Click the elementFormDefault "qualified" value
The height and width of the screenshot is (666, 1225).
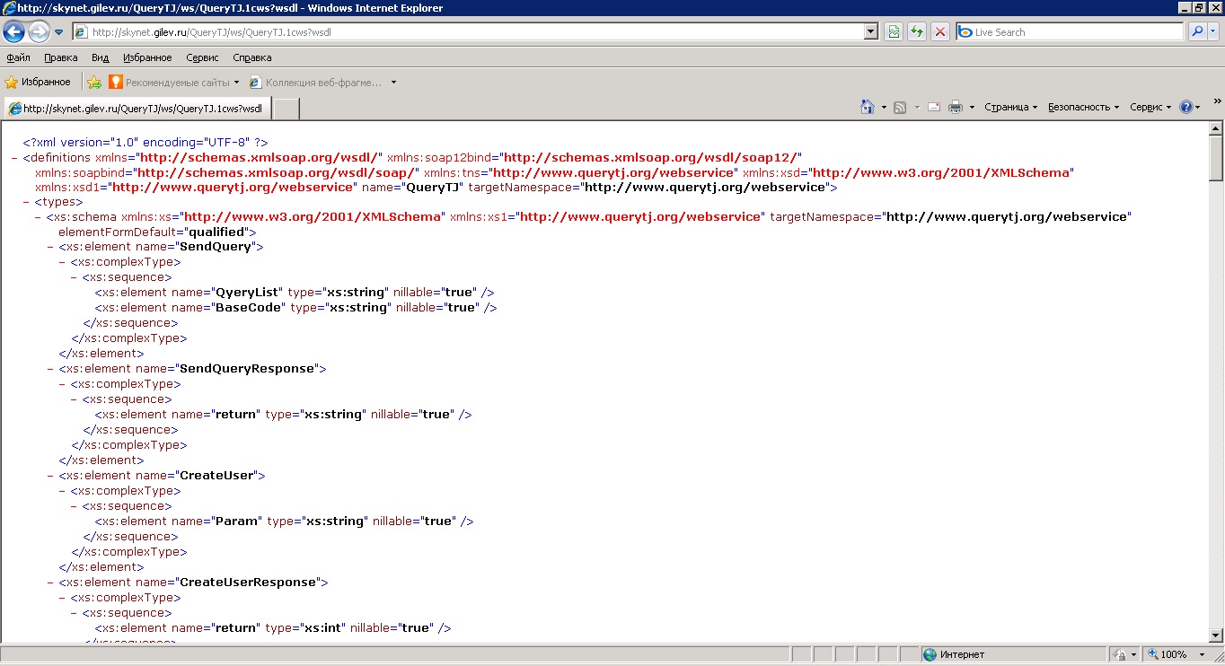tap(217, 232)
